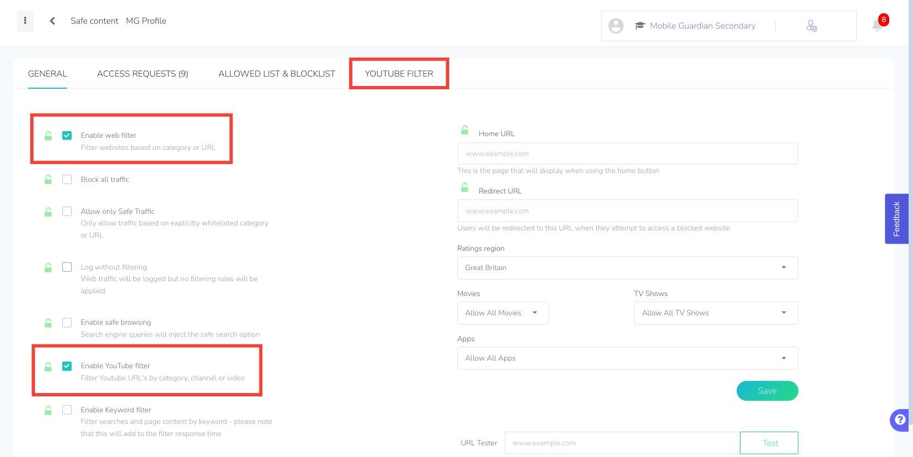The width and height of the screenshot is (913, 457).
Task: Uncheck the Enable YouTube filter checkbox
Action: (67, 366)
